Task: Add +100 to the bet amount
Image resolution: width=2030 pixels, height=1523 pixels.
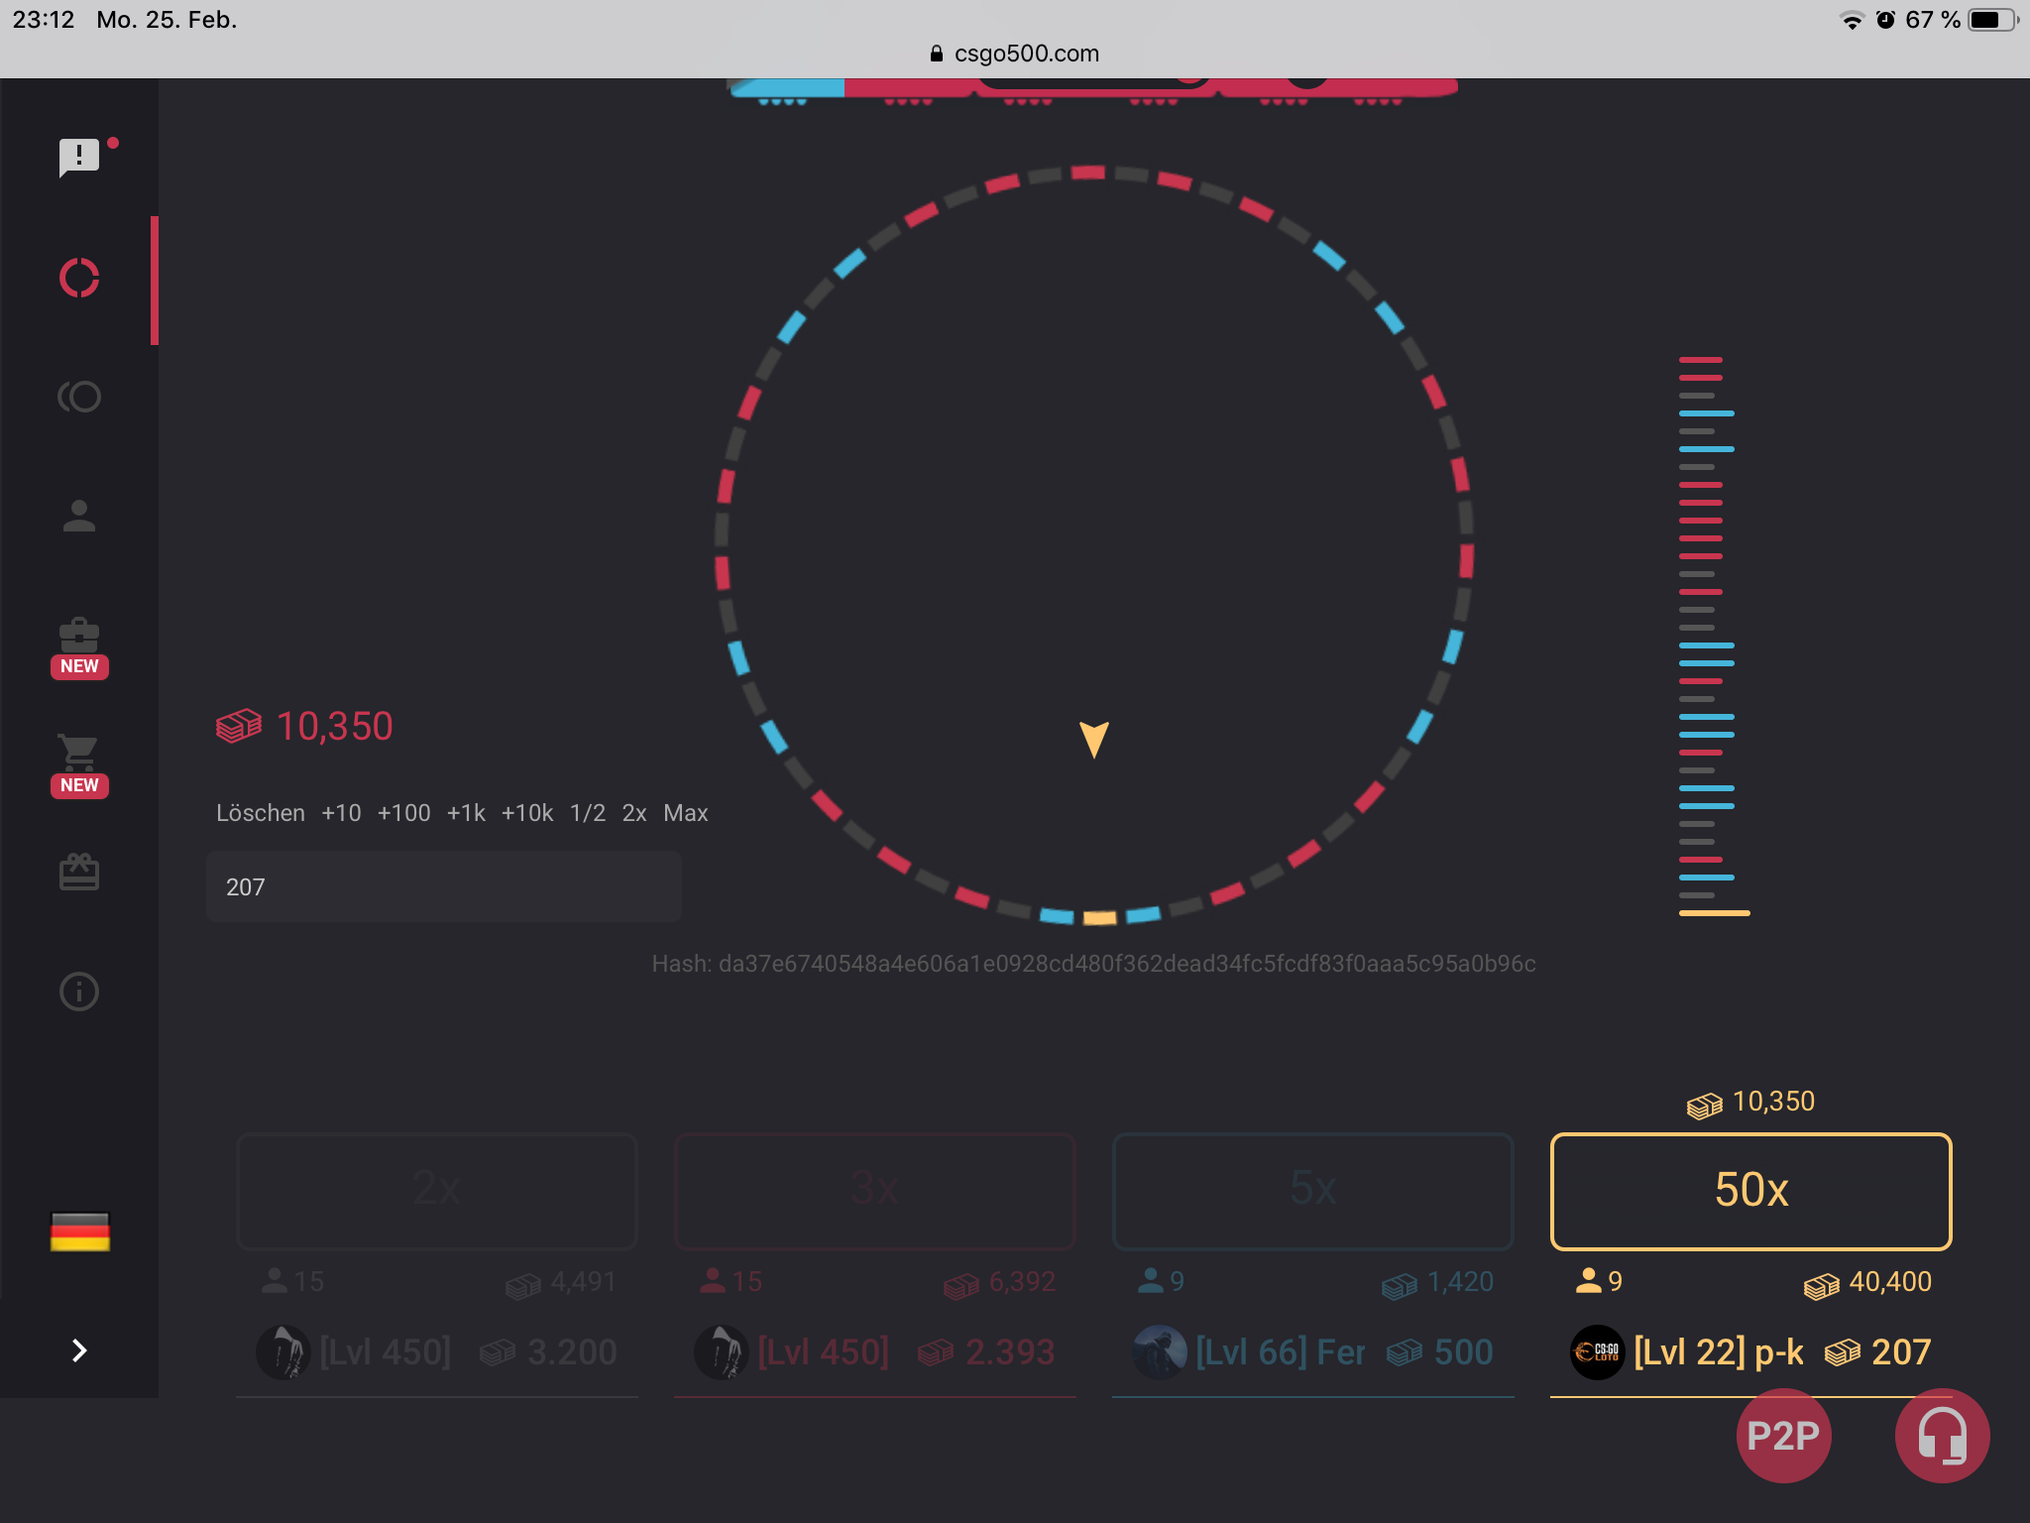Action: (403, 813)
